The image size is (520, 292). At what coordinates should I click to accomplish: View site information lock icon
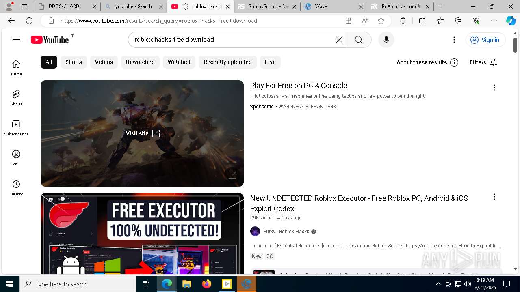(51, 21)
